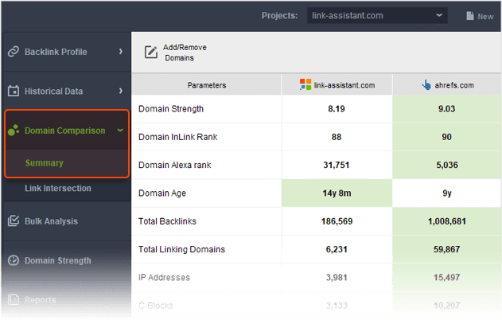The width and height of the screenshot is (502, 320).
Task: Click the InLink Rank value 90
Action: coord(446,137)
